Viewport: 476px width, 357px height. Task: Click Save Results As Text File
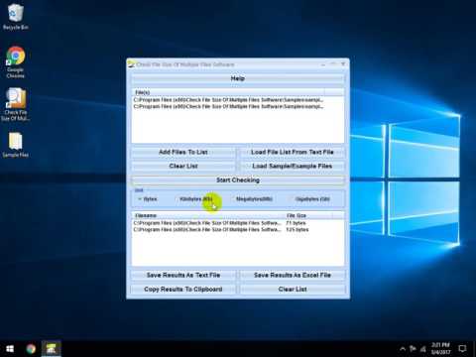coord(183,275)
